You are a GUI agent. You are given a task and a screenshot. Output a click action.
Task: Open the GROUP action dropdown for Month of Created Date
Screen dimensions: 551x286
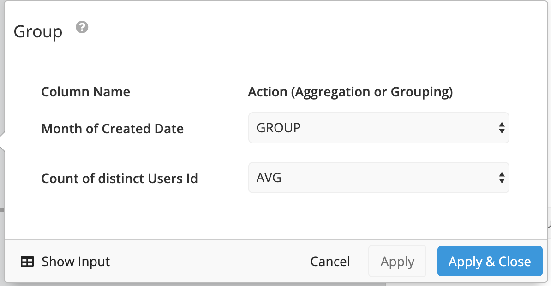(378, 128)
